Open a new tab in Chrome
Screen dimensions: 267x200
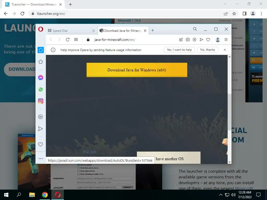pyautogui.click(x=70, y=5)
